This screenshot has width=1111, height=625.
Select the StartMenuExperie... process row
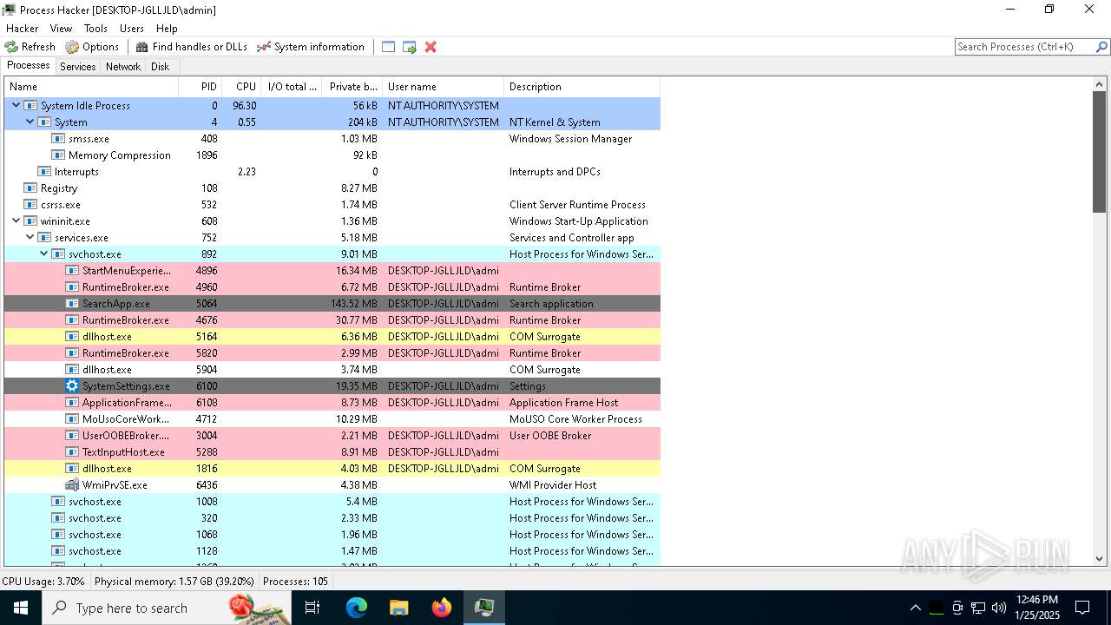pos(332,271)
